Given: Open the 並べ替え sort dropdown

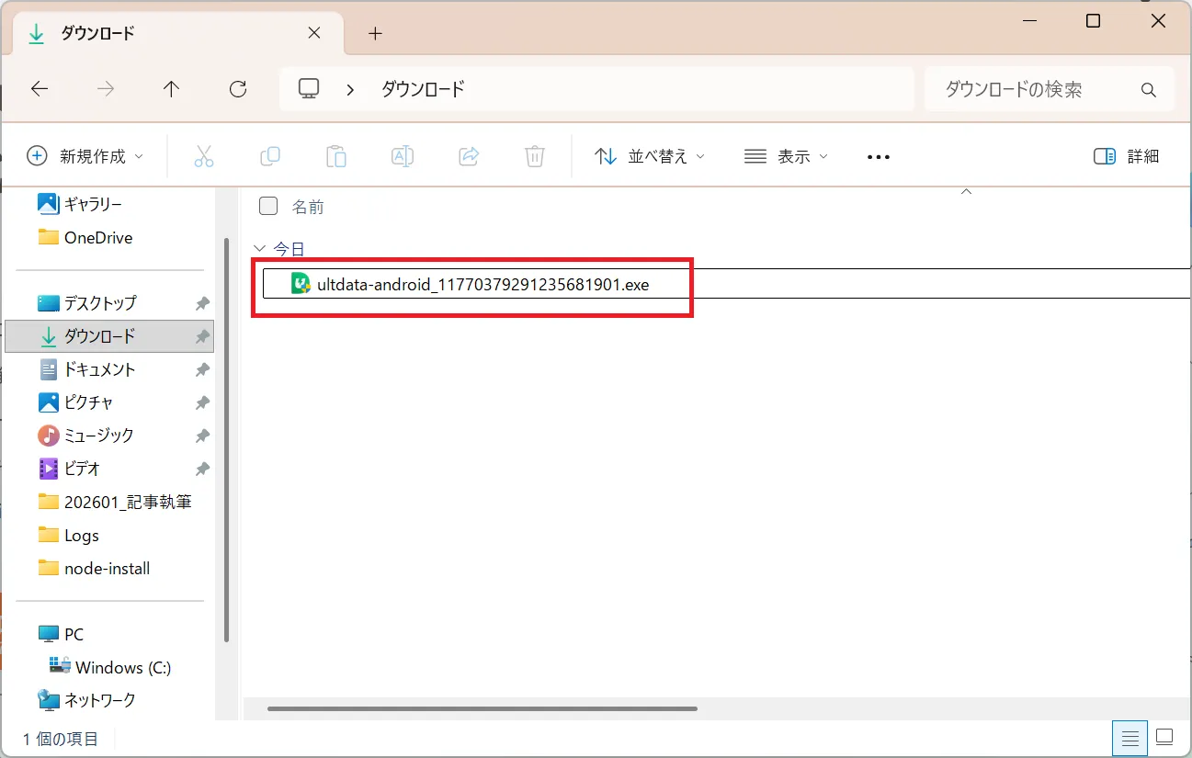Looking at the screenshot, I should coord(649,156).
